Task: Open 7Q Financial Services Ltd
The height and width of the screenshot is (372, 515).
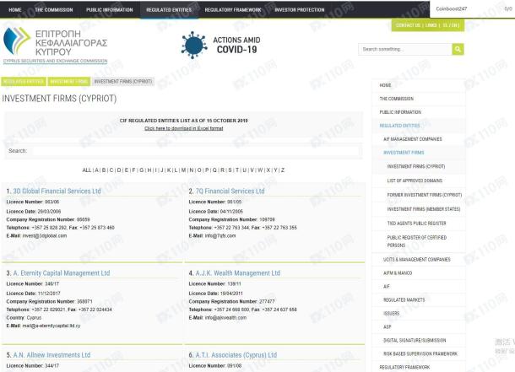Action: coord(230,191)
